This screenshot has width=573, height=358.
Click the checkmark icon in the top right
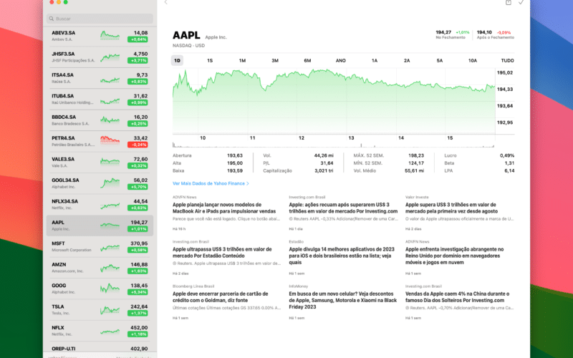click(x=521, y=2)
